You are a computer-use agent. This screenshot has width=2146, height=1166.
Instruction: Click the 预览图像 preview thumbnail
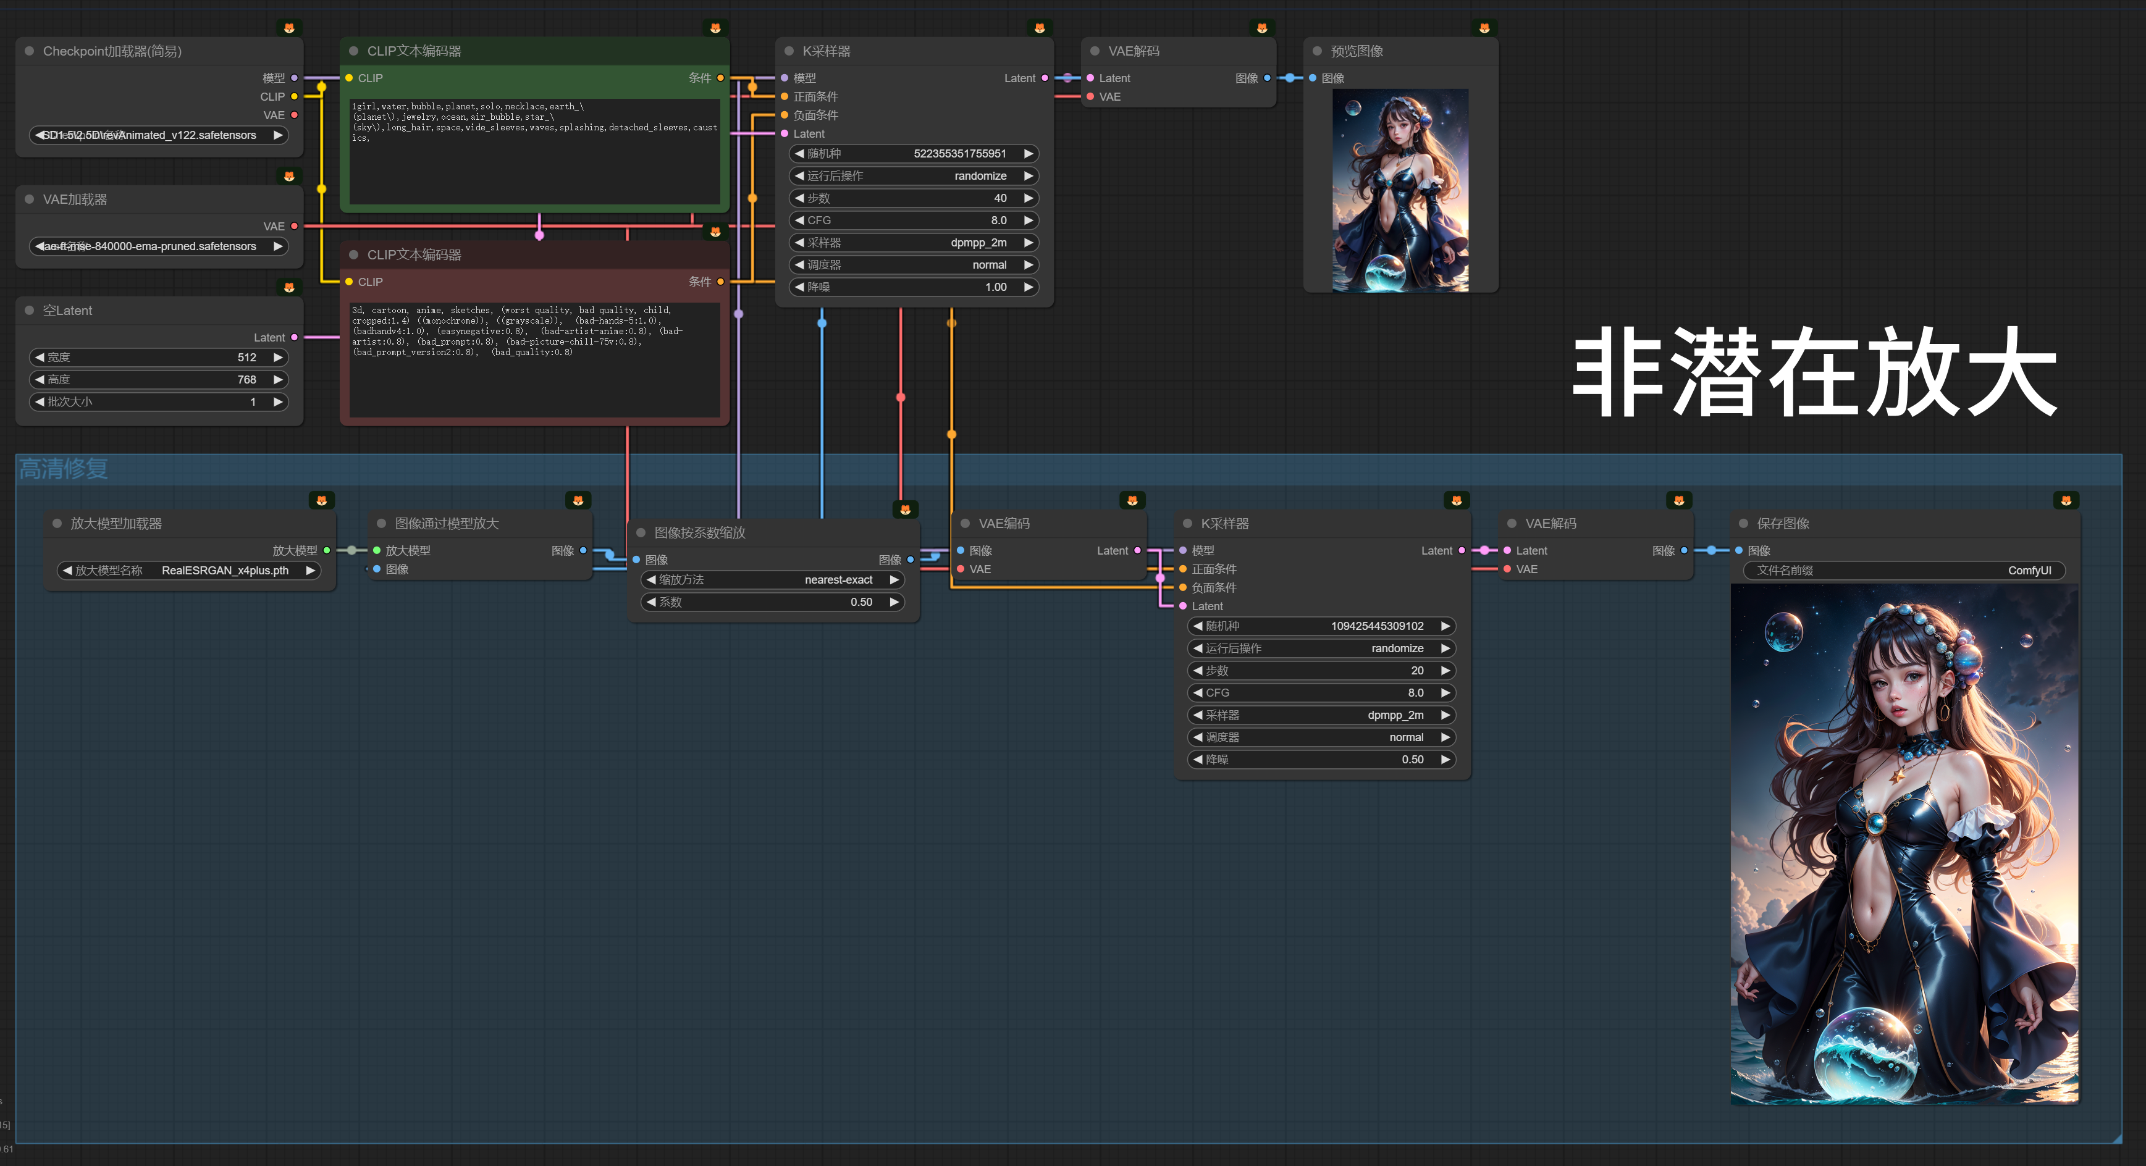(x=1400, y=190)
